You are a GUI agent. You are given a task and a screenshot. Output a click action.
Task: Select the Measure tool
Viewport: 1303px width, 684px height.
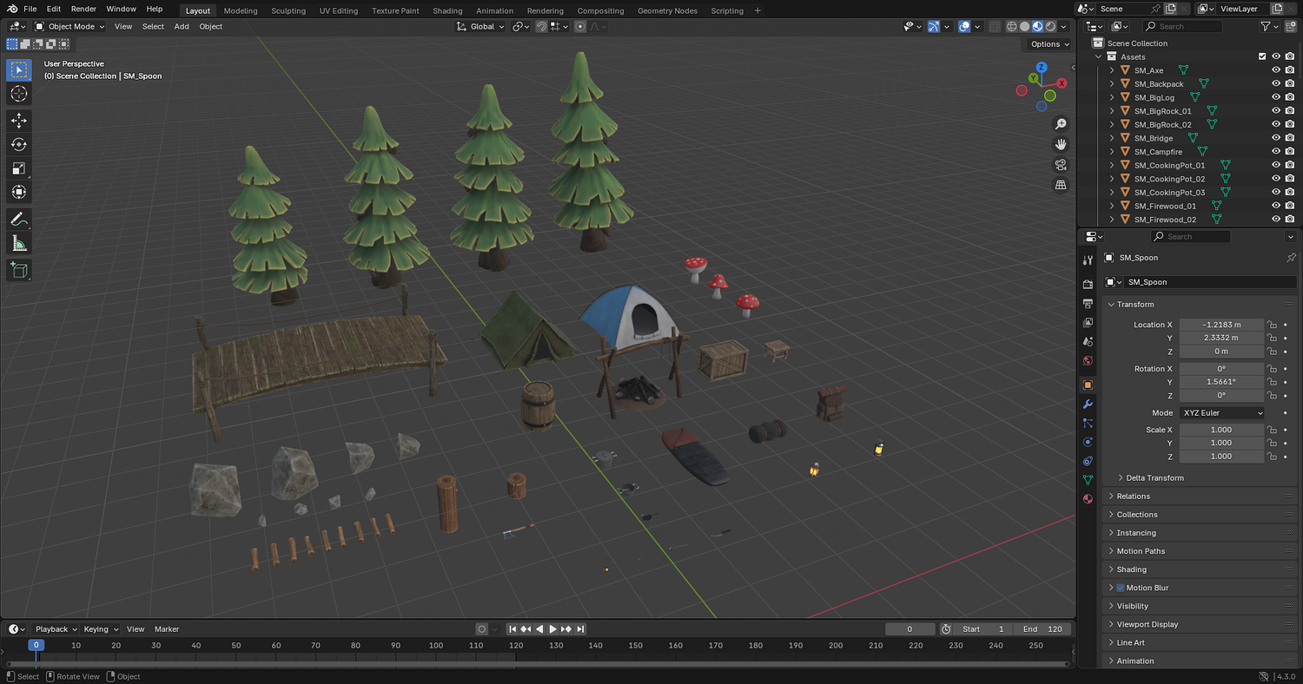pyautogui.click(x=19, y=243)
